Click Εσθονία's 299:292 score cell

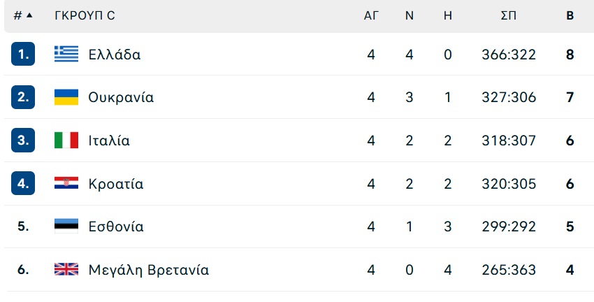click(509, 226)
